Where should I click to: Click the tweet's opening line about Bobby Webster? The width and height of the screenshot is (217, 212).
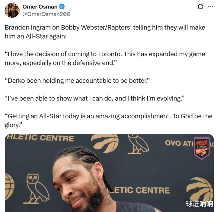click(105, 32)
